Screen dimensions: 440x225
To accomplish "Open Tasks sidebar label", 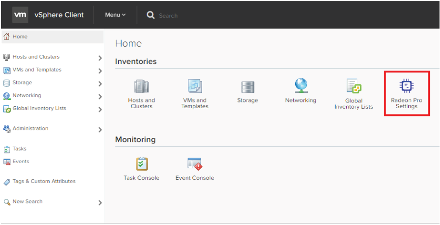I will [19, 149].
